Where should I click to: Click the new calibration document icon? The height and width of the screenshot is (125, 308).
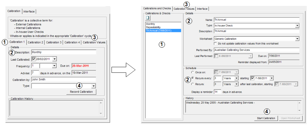tap(148, 18)
